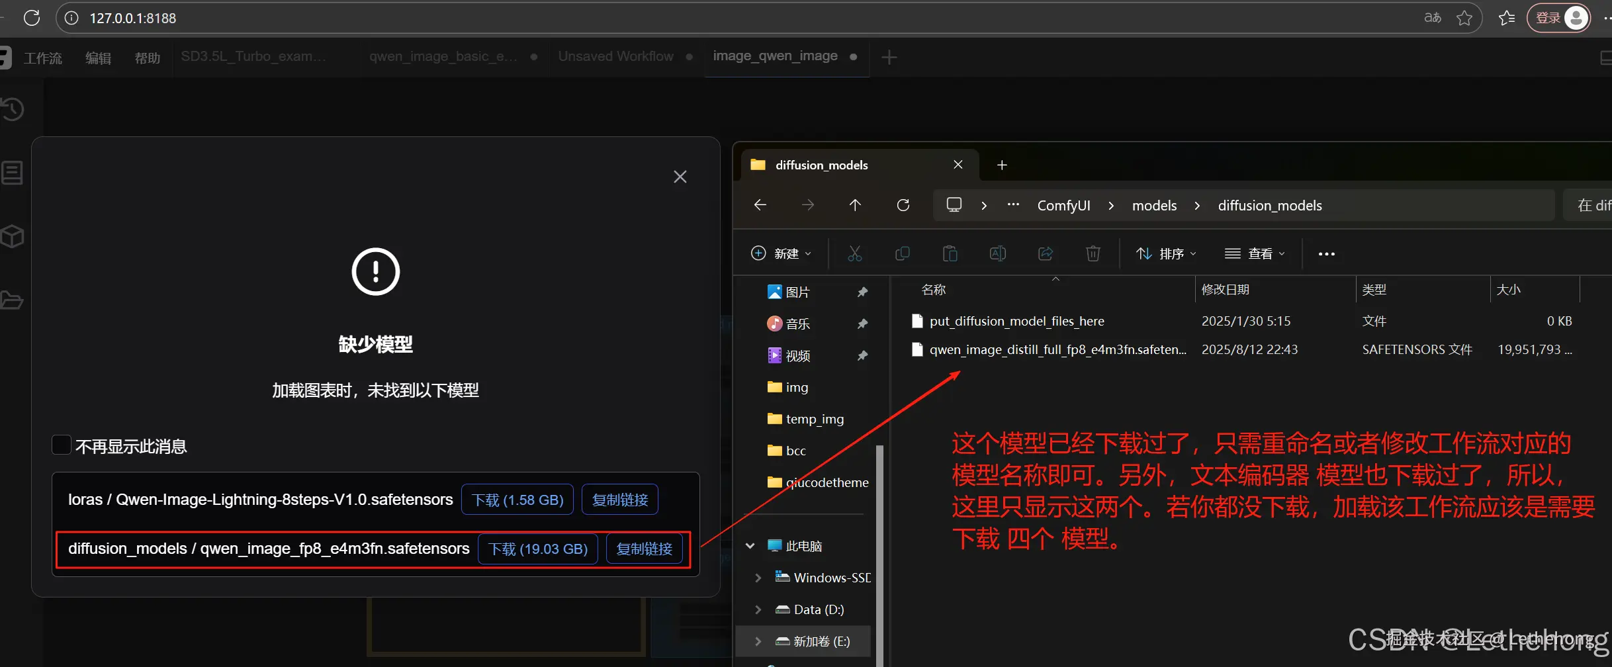1612x667 pixels.
Task: Click the 登录 profile button
Action: click(x=1558, y=18)
